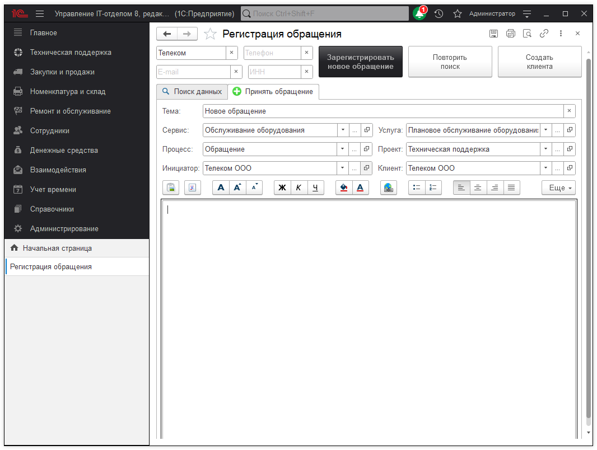Click the Создать клиента button
This screenshot has height=450, width=597.
(x=539, y=62)
